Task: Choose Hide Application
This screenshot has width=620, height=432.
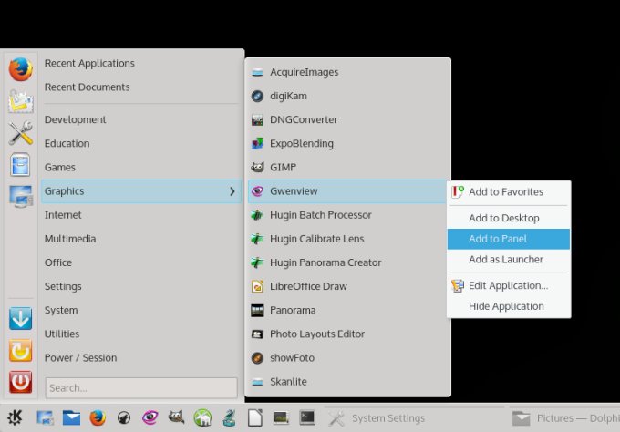Action: click(509, 306)
